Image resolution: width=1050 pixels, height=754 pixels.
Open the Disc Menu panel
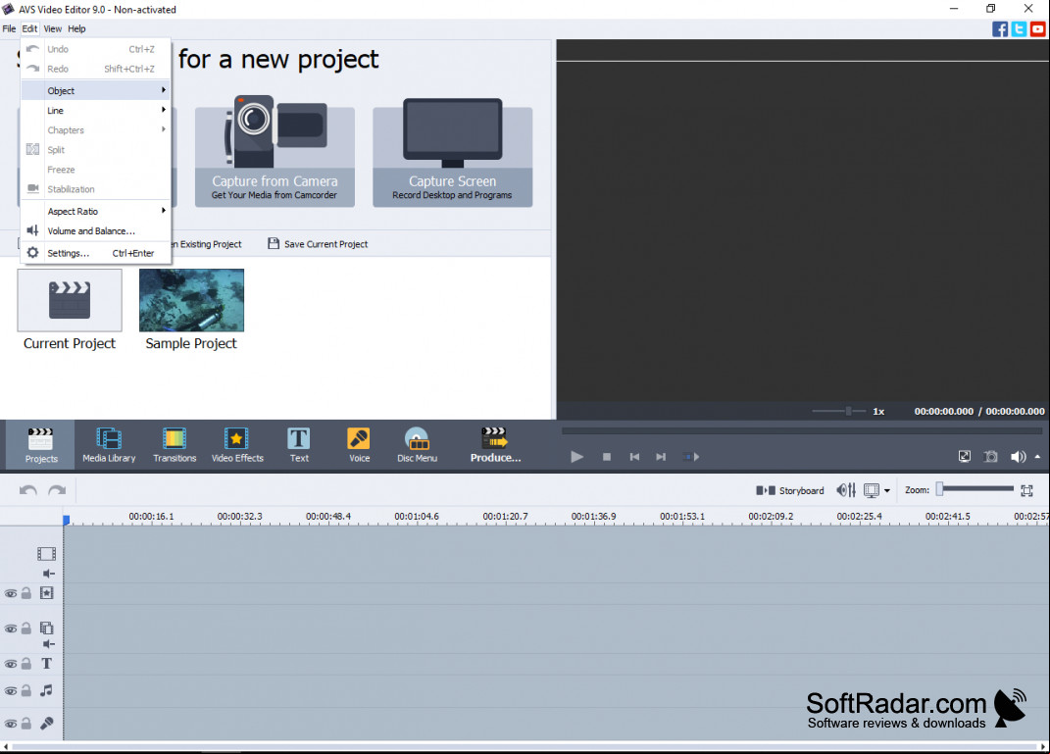pyautogui.click(x=417, y=444)
